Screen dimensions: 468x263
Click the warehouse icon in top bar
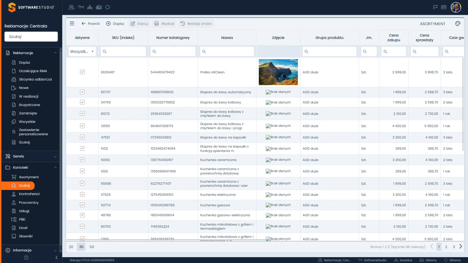click(99, 7)
